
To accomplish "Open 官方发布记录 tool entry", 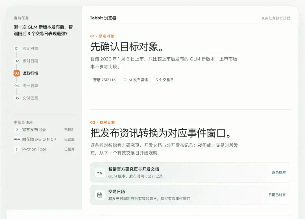I will tap(44, 130).
